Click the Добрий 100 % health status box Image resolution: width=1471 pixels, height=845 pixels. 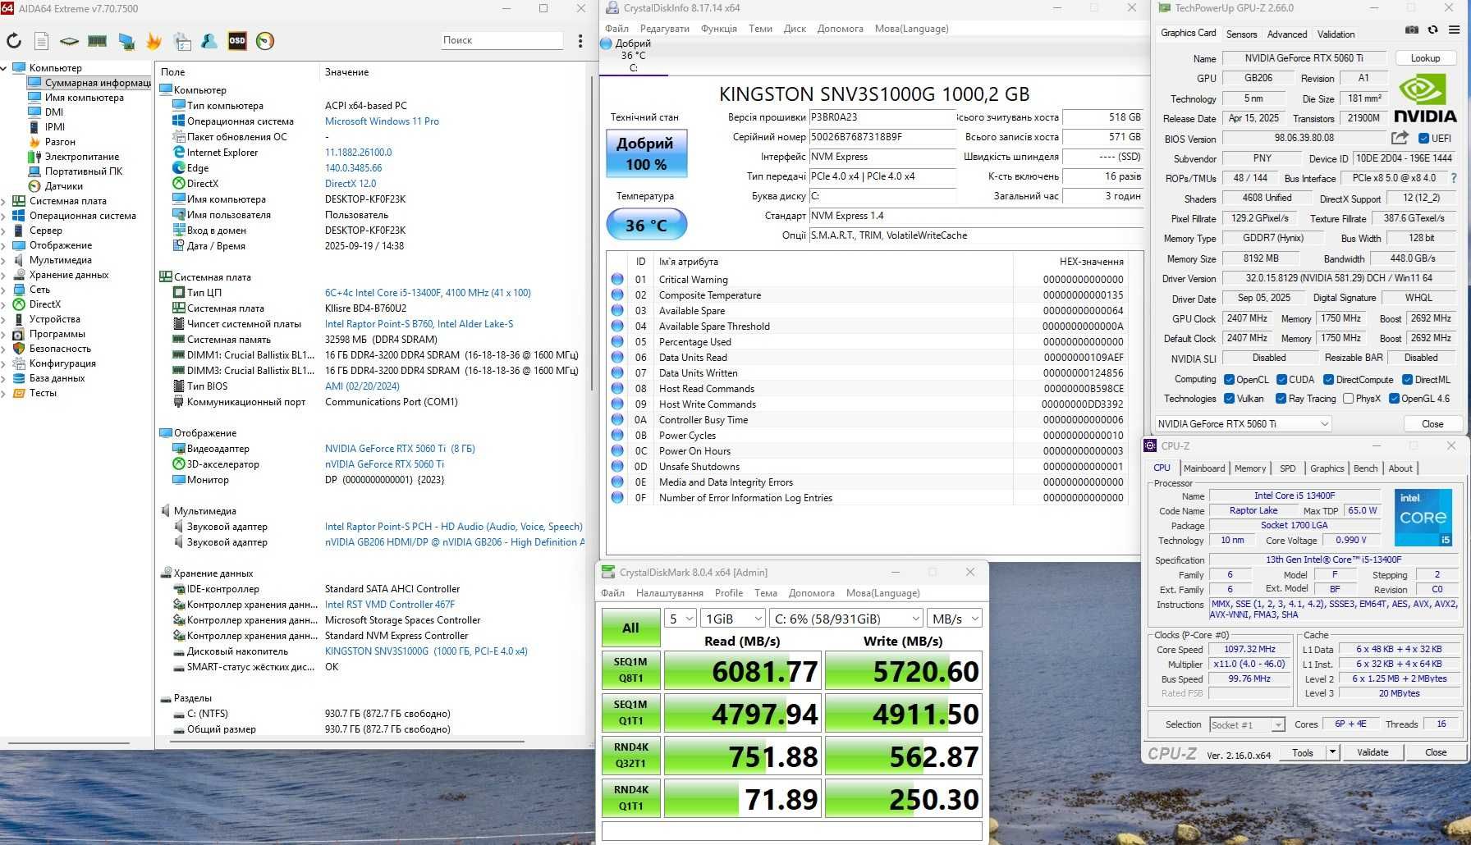(646, 153)
